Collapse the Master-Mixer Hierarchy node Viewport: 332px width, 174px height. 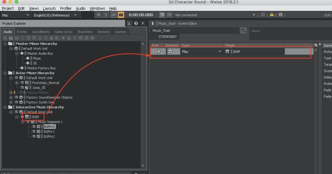pyautogui.click(x=5, y=44)
